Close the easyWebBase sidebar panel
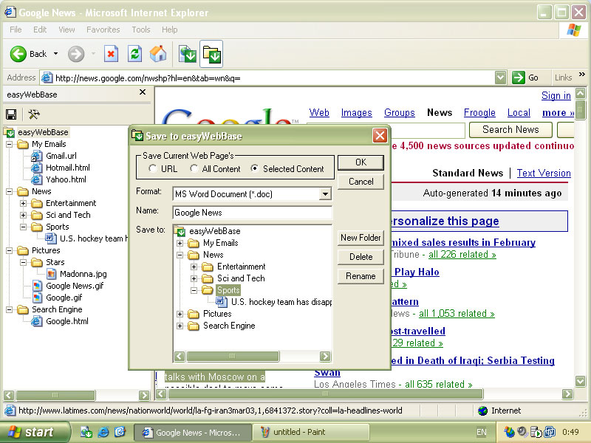 click(x=143, y=92)
